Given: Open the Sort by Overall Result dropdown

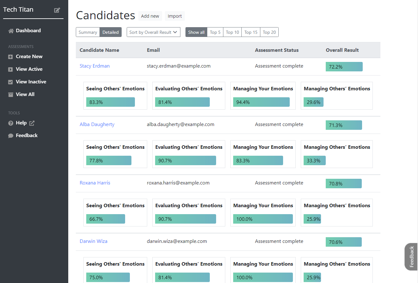Looking at the screenshot, I should 153,32.
